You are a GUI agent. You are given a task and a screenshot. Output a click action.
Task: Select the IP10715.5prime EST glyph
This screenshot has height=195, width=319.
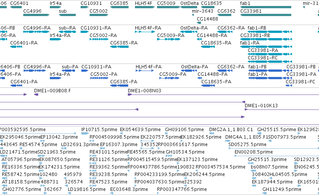click(85, 133)
